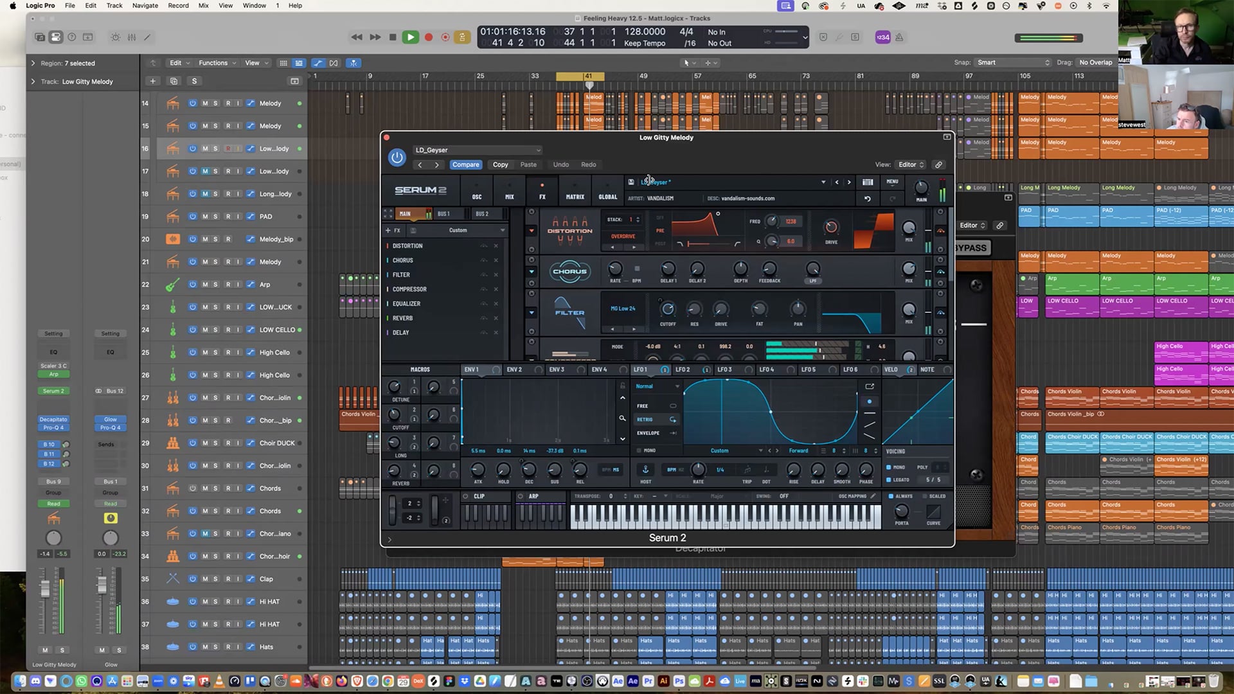
Task: Edit OSC Mapping with pencil icon
Action: pos(873,496)
